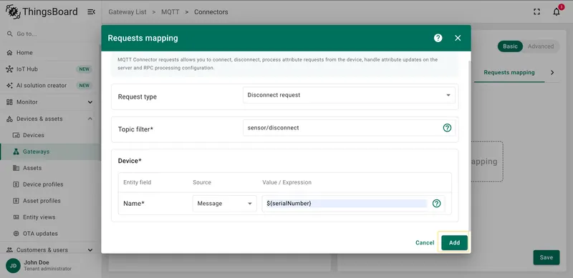Collapse the Devices & assets section

pos(90,119)
